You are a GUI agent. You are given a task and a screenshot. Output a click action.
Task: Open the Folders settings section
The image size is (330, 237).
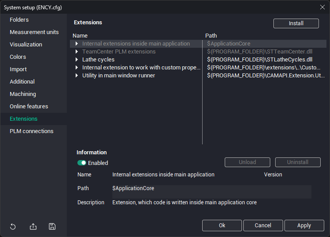pos(19,20)
